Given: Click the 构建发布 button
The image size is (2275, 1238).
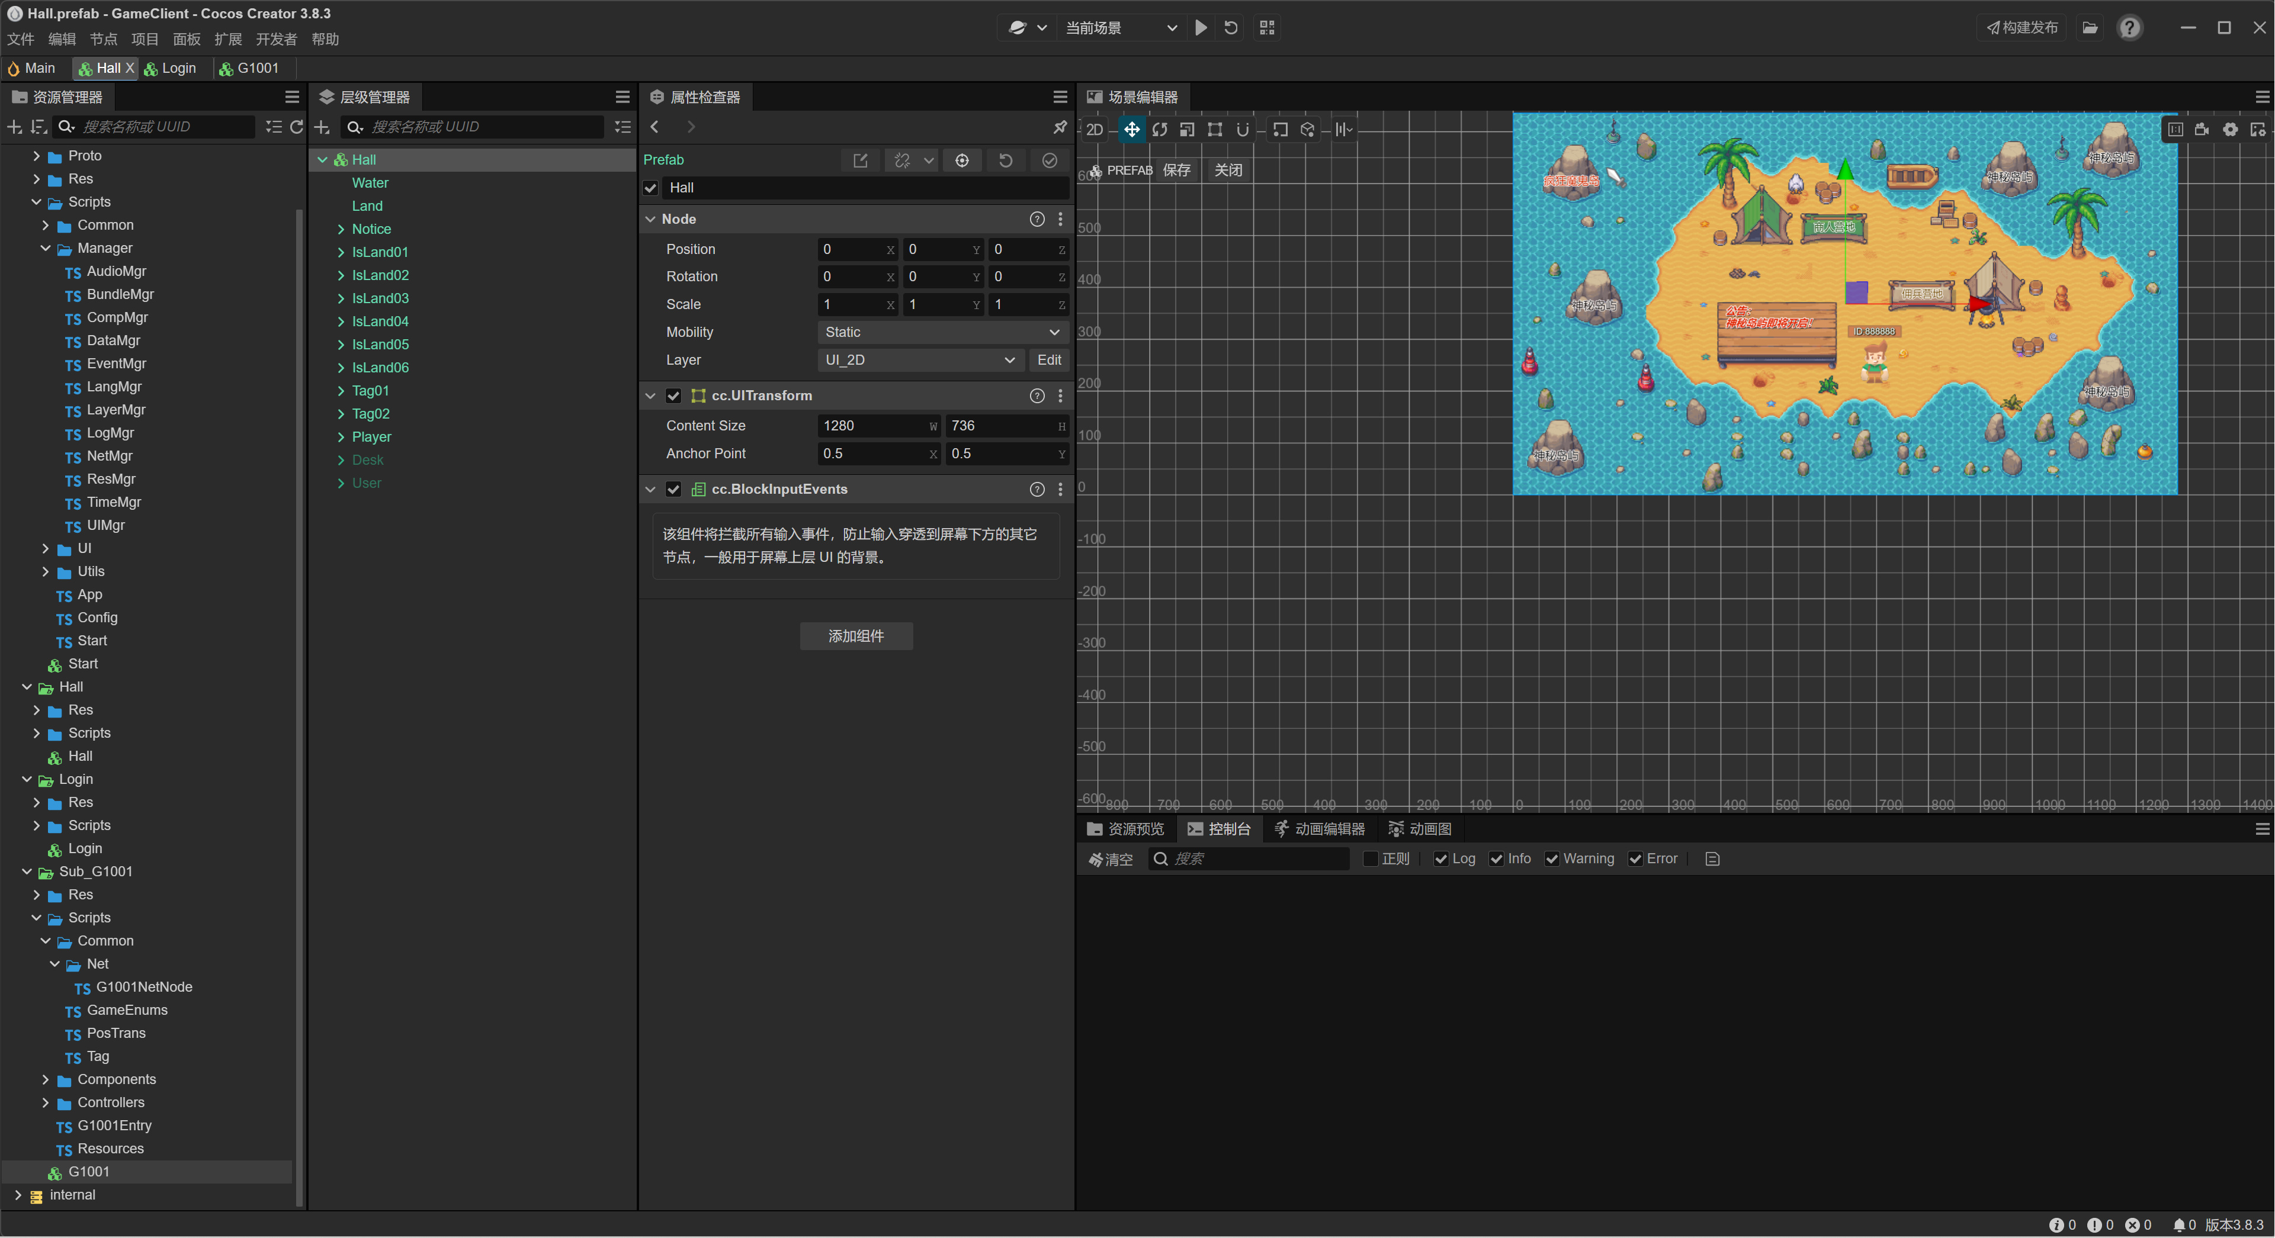Looking at the screenshot, I should pos(2021,27).
